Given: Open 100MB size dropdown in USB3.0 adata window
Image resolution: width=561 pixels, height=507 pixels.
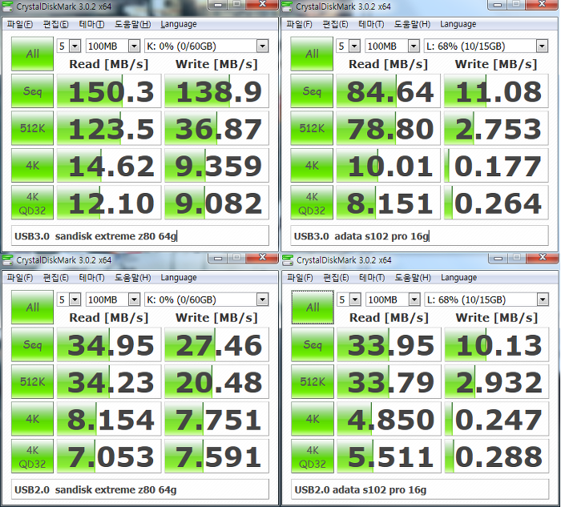Looking at the screenshot, I should pyautogui.click(x=414, y=46).
